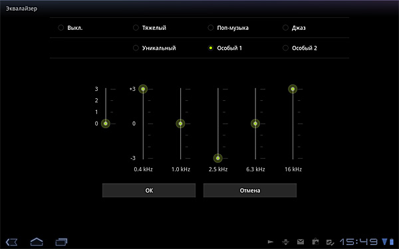Confirm equalizer settings with OK
The height and width of the screenshot is (249, 399).
point(149,191)
